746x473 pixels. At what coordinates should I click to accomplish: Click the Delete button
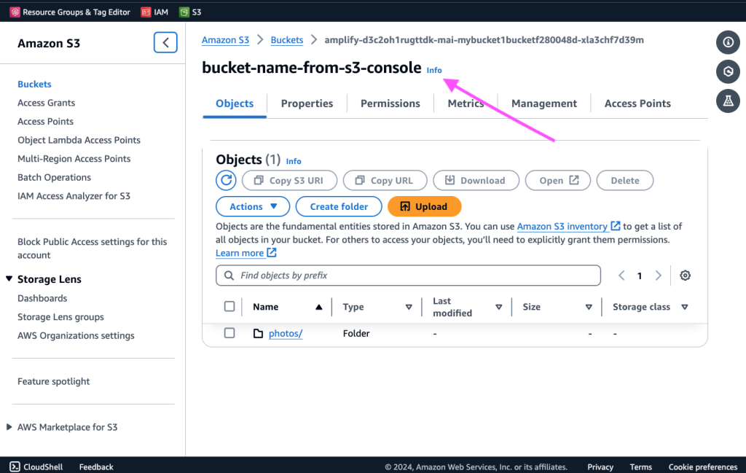pyautogui.click(x=624, y=180)
